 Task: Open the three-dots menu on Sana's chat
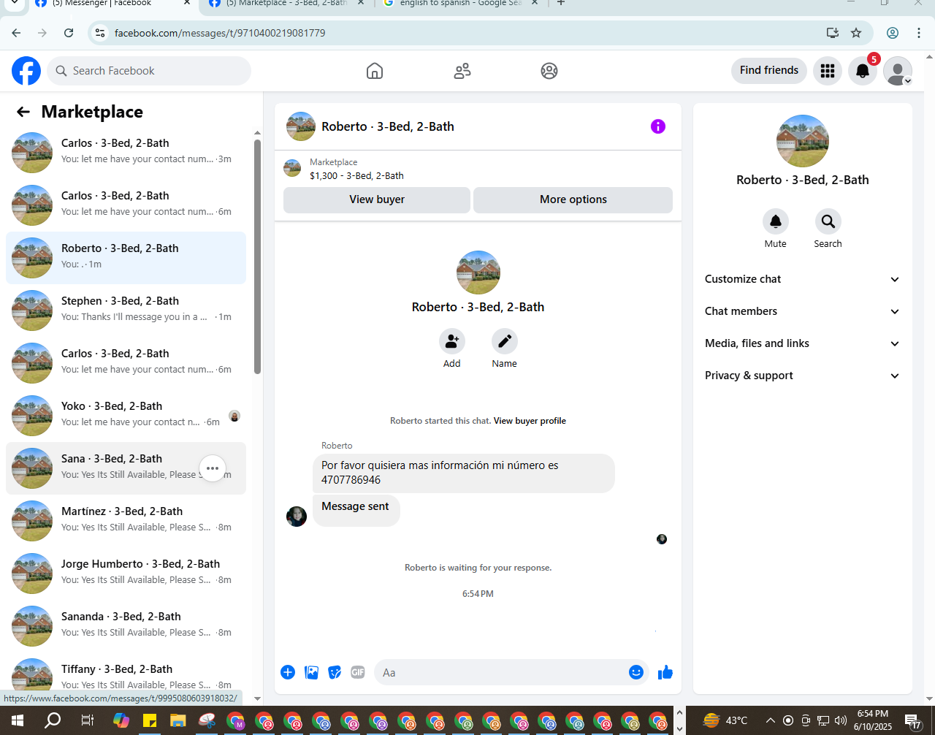[213, 468]
